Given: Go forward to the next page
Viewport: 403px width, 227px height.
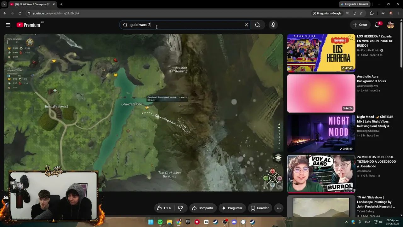Looking at the screenshot, I should [12, 13].
